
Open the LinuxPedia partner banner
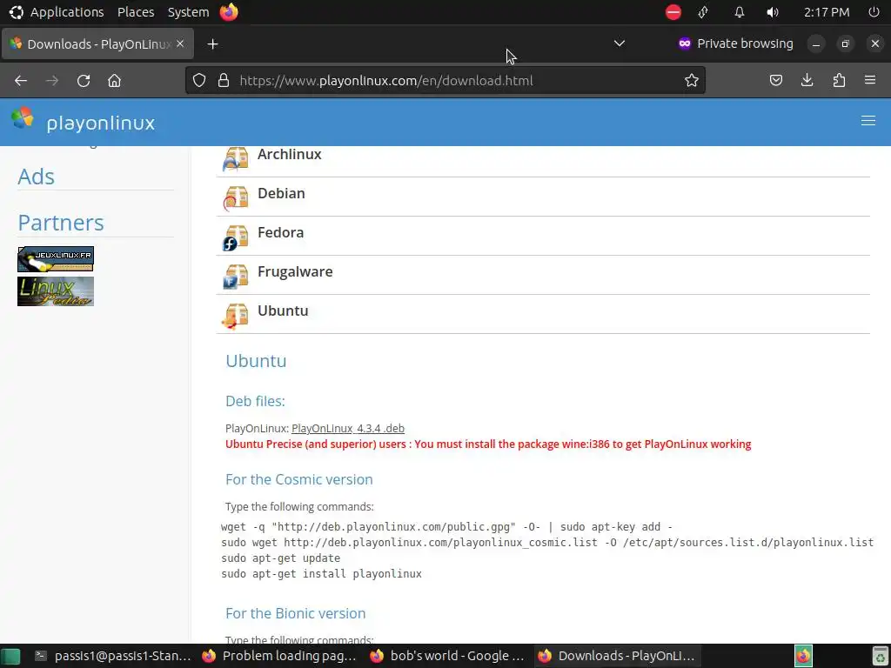tap(56, 291)
